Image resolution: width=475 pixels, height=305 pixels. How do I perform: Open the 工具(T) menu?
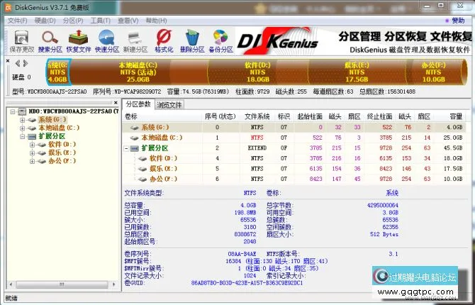pyautogui.click(x=101, y=21)
